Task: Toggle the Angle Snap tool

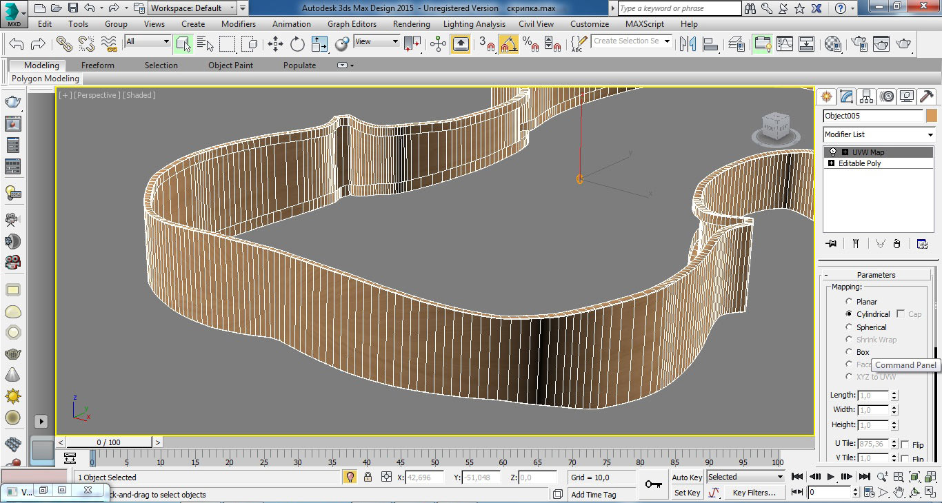Action: pyautogui.click(x=508, y=44)
